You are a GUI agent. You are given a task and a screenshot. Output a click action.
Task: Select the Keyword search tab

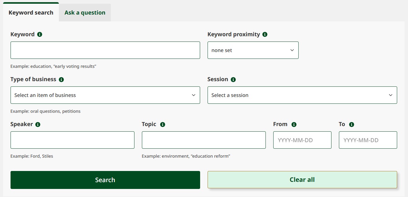coord(31,13)
